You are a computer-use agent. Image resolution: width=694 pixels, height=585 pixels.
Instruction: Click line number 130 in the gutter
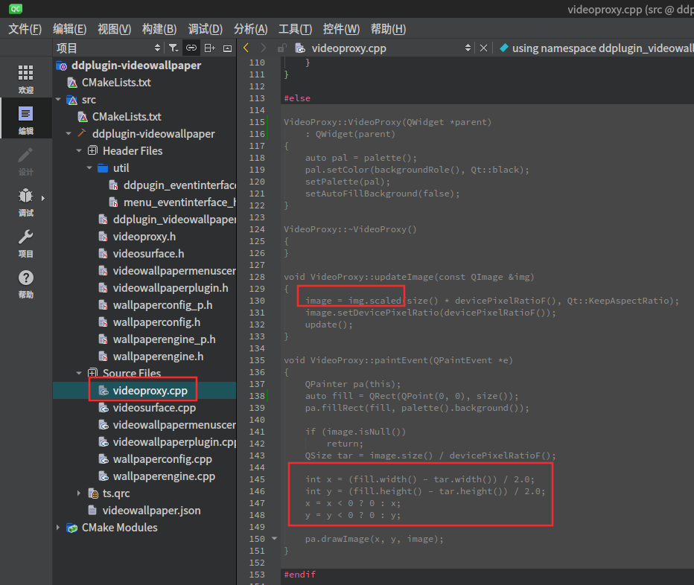(x=257, y=301)
